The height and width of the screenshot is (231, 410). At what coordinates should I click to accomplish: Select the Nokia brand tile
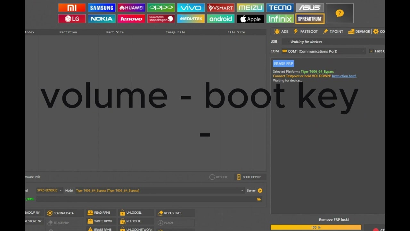click(102, 19)
